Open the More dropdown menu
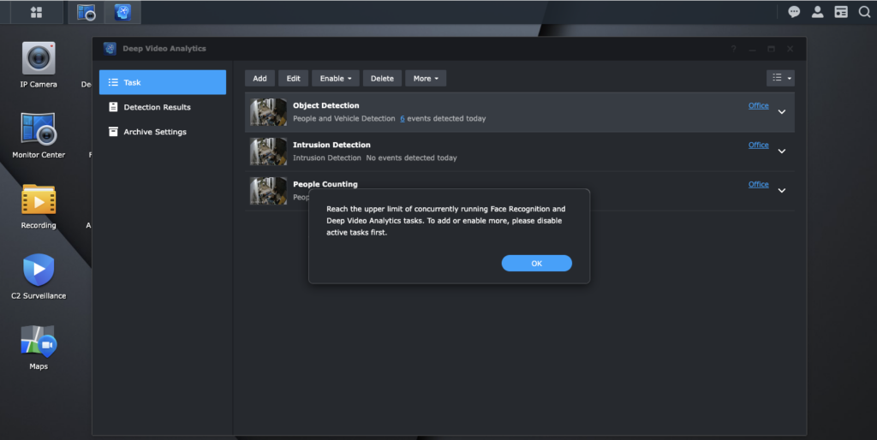 [426, 78]
